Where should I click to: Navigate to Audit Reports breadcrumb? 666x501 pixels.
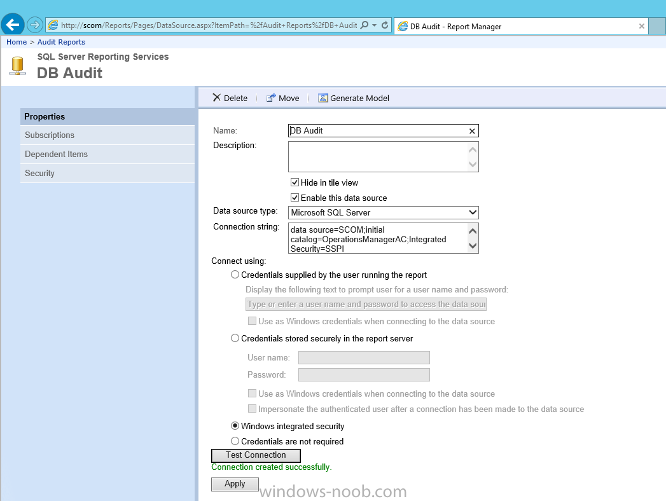tap(61, 42)
